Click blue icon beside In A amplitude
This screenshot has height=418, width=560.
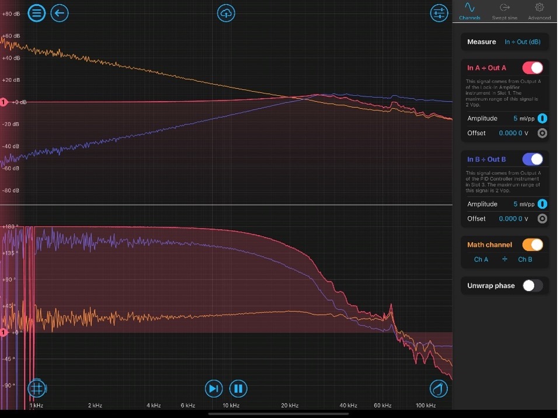tap(542, 119)
